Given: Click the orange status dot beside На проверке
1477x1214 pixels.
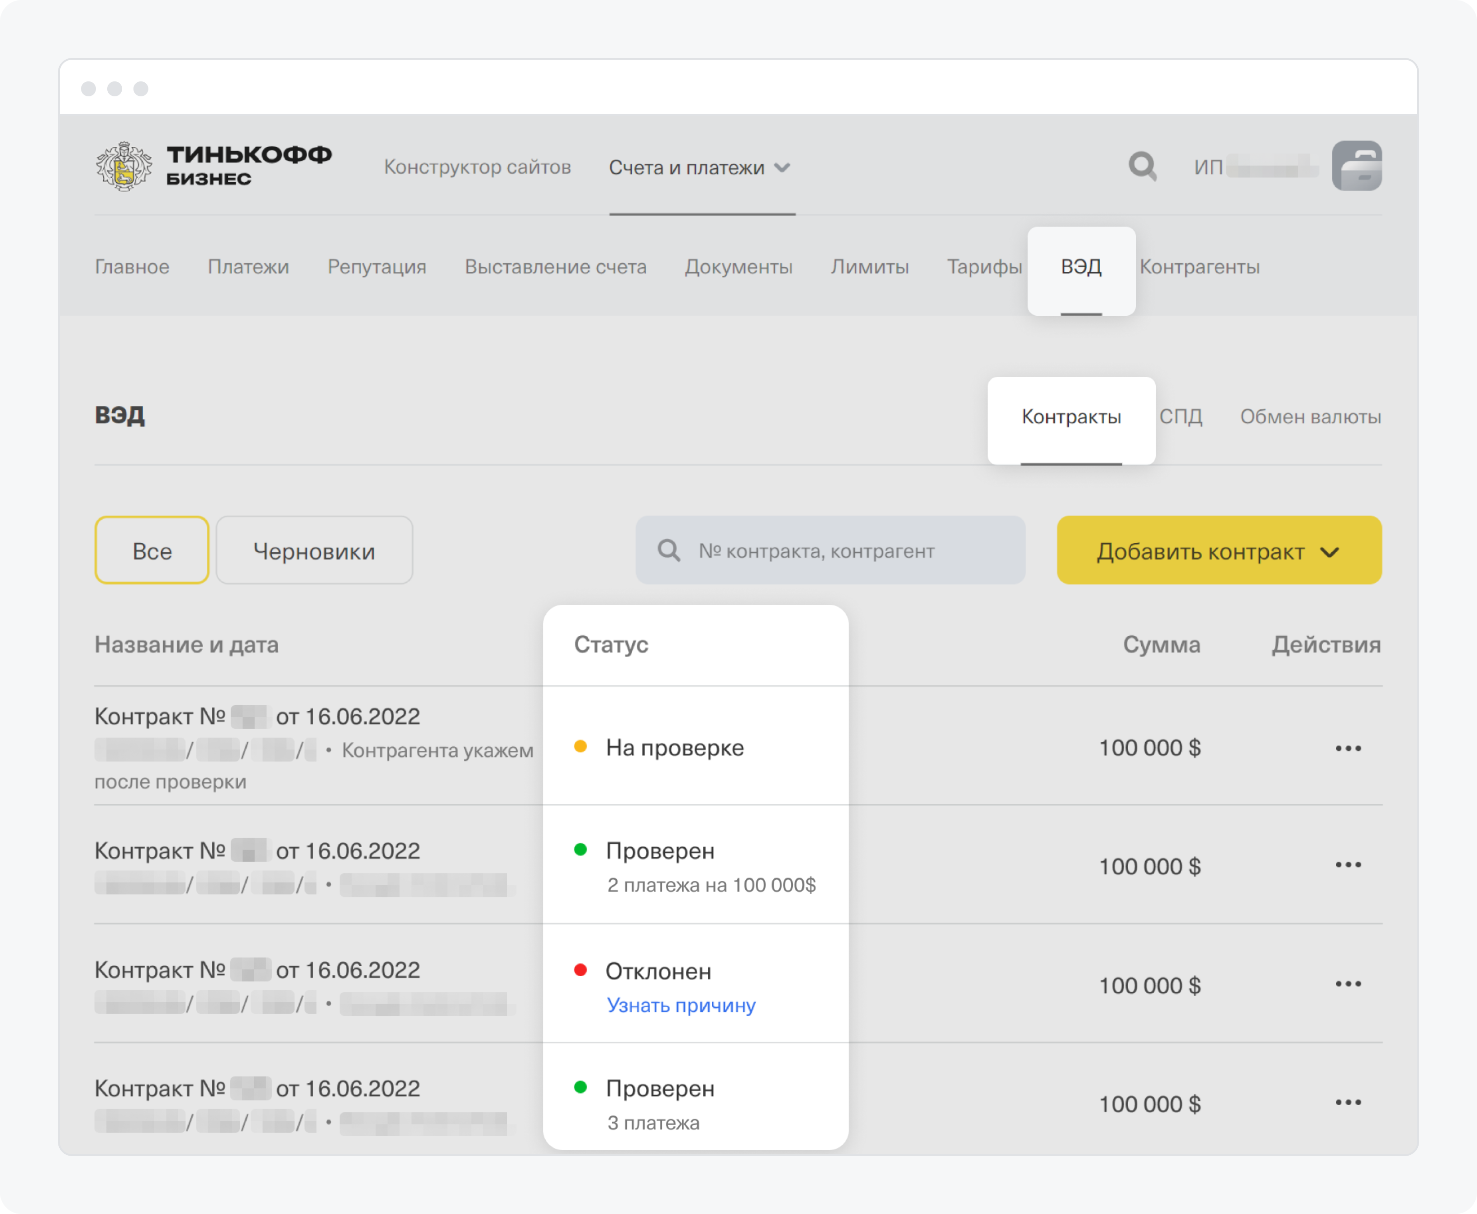Looking at the screenshot, I should pyautogui.click(x=580, y=746).
